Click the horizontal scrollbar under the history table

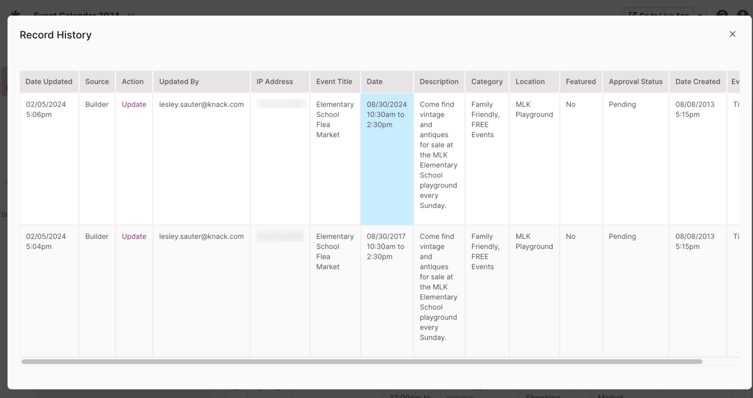362,361
